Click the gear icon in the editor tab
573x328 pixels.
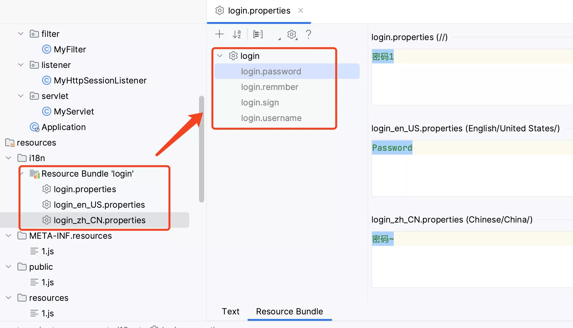pos(220,10)
